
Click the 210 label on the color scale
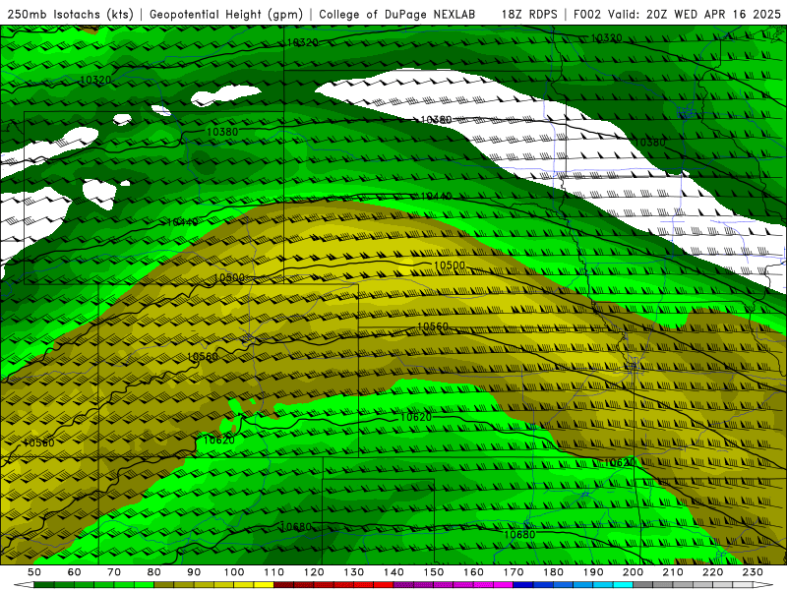coord(673,572)
